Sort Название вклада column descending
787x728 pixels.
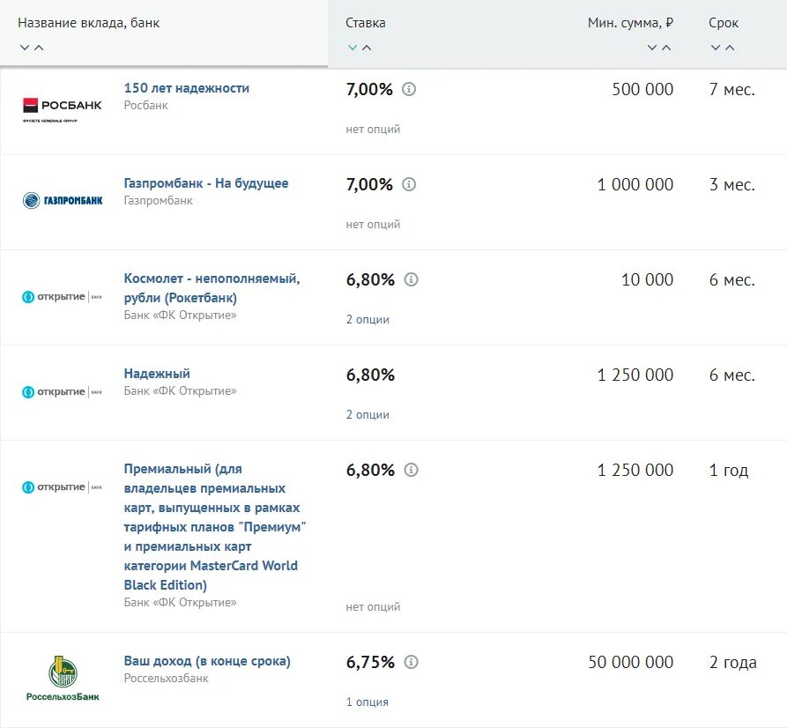(25, 48)
